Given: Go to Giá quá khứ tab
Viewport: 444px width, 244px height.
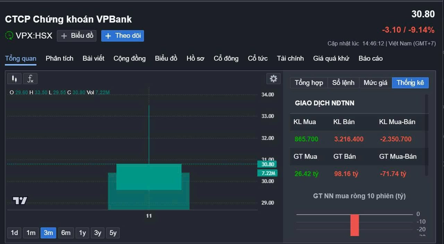Looking at the screenshot, I should pyautogui.click(x=331, y=59).
